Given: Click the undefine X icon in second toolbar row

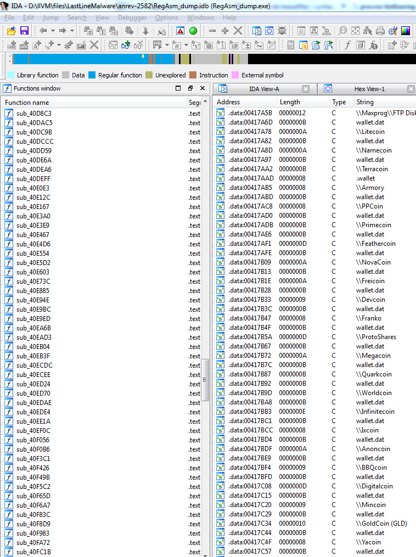Looking at the screenshot, I should click(x=94, y=45).
